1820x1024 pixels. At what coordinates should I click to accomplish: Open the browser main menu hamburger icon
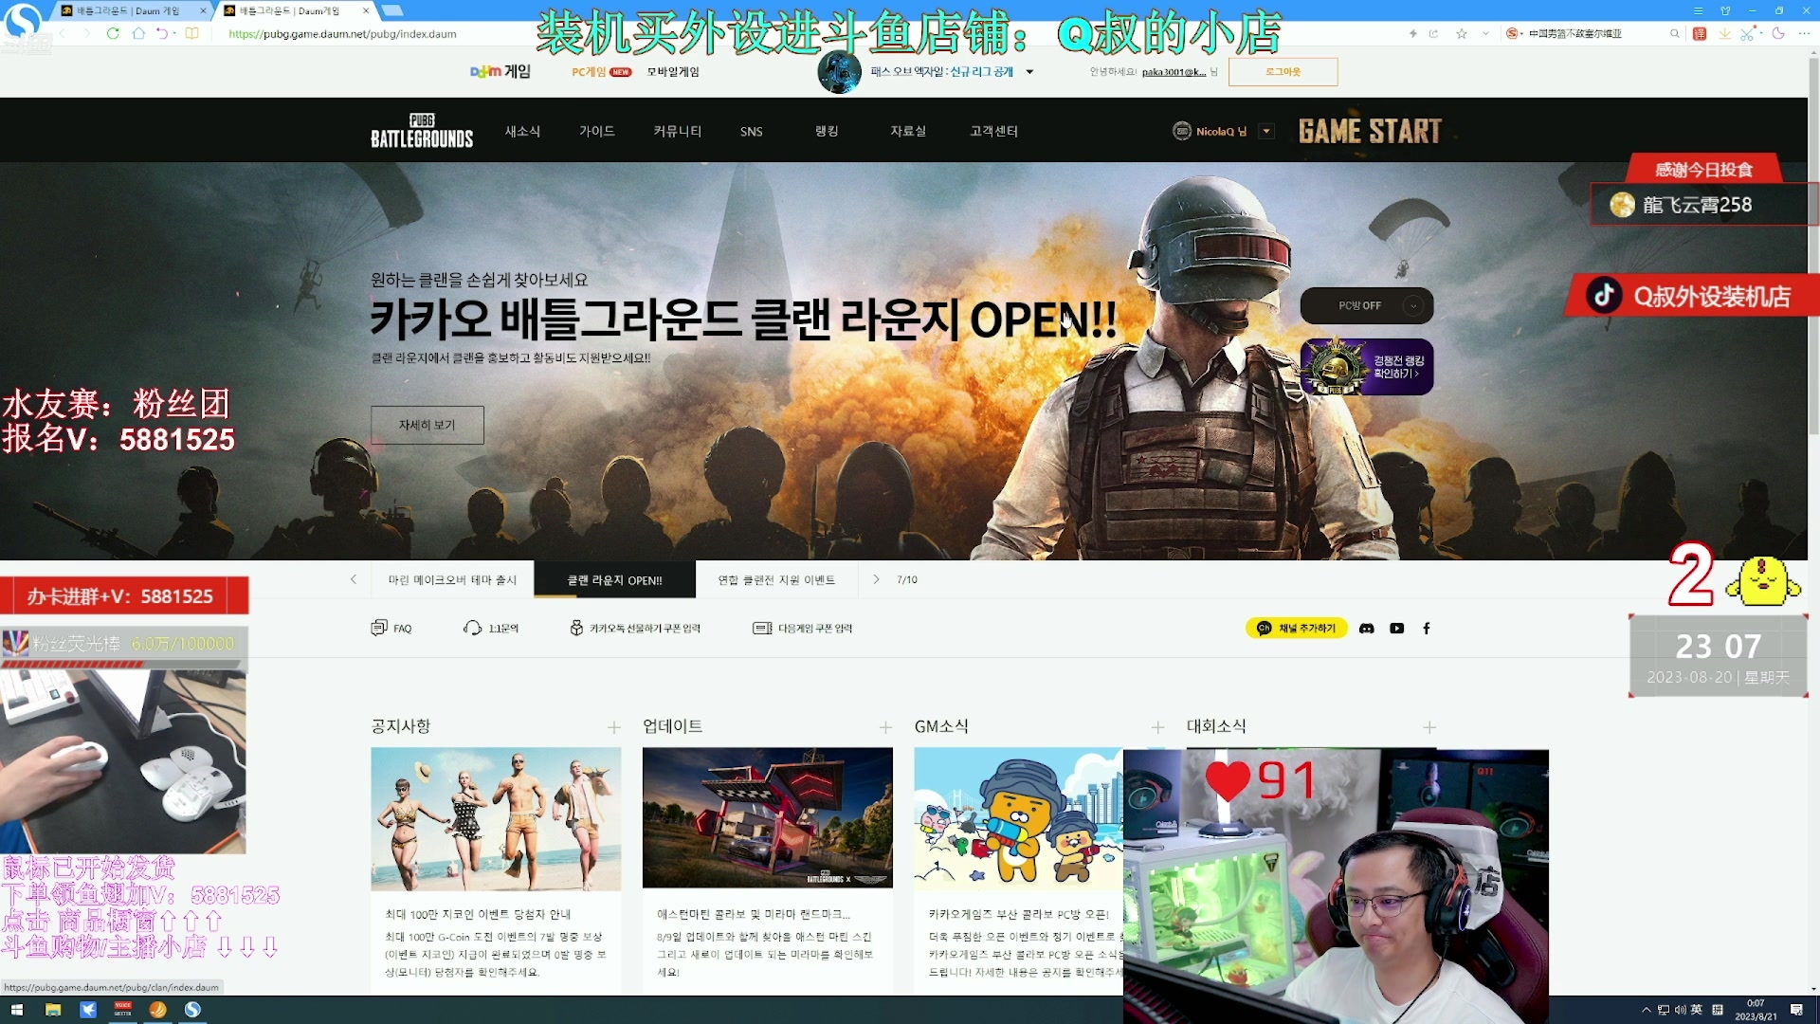tap(1698, 10)
